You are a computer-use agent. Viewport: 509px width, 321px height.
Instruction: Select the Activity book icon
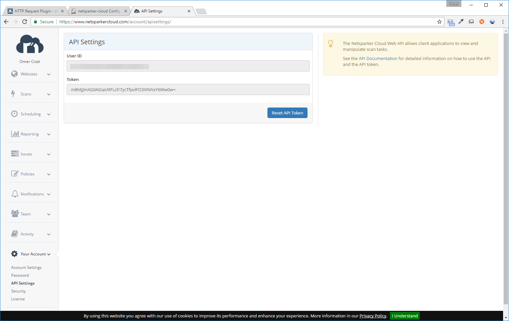14,233
